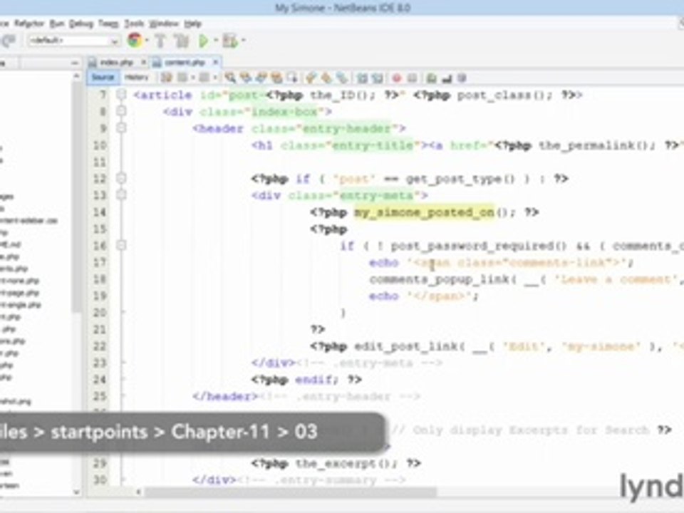Collapse code fold at line 7
Viewport: 684px width, 513px height.
pos(121,95)
